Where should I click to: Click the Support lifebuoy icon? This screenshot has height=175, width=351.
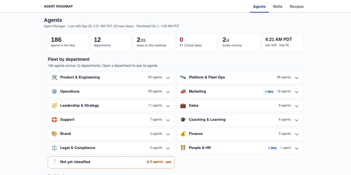[x=54, y=120]
